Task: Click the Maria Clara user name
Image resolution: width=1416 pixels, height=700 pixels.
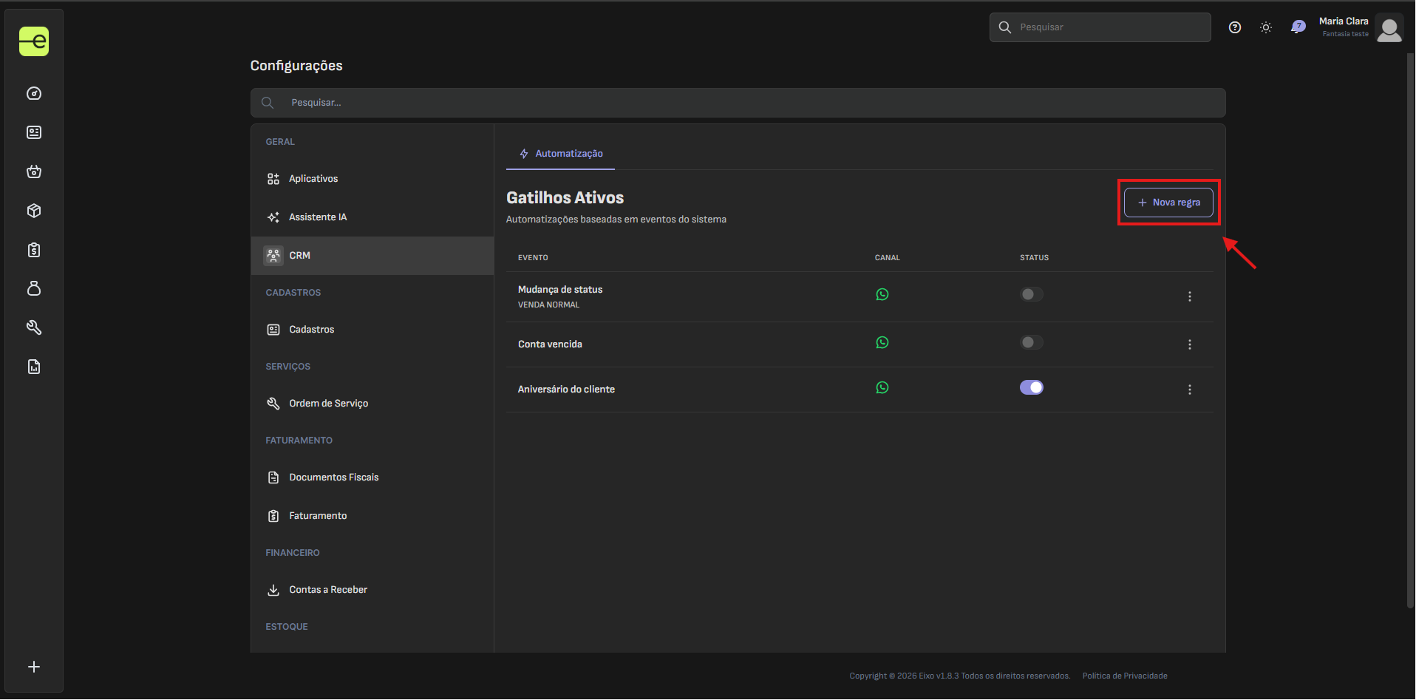Action: click(1344, 21)
